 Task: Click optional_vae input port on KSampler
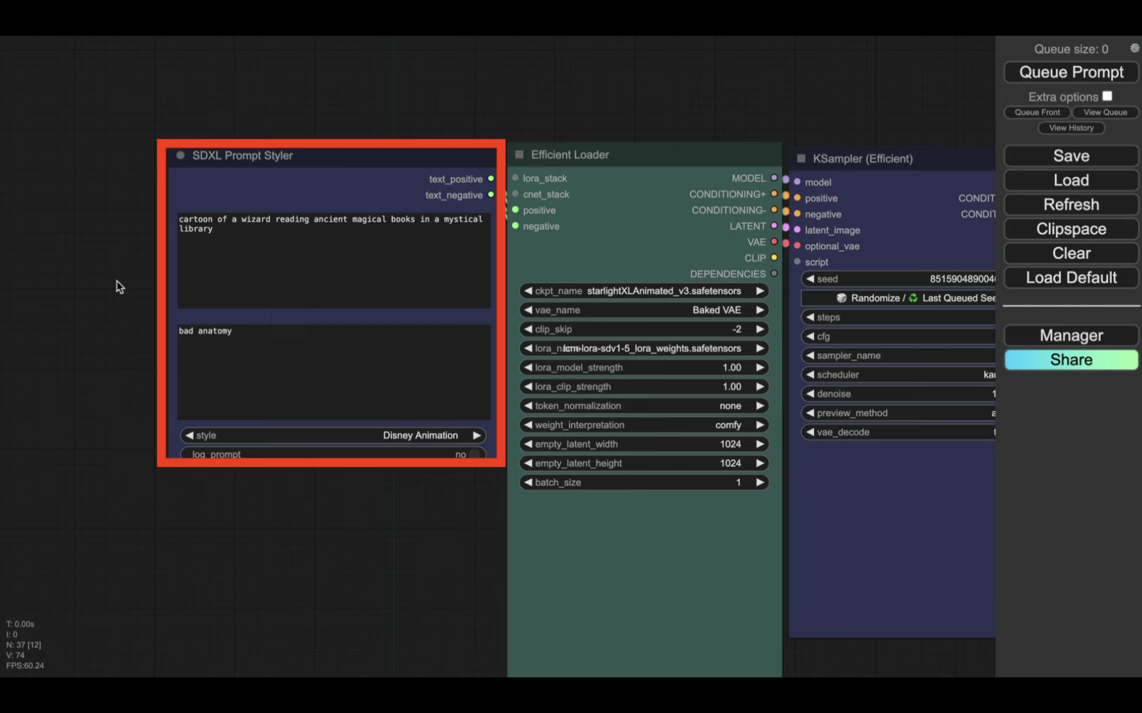797,246
